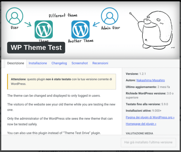
Task: Click Richiede WordPress versione text
Action: point(150,95)
